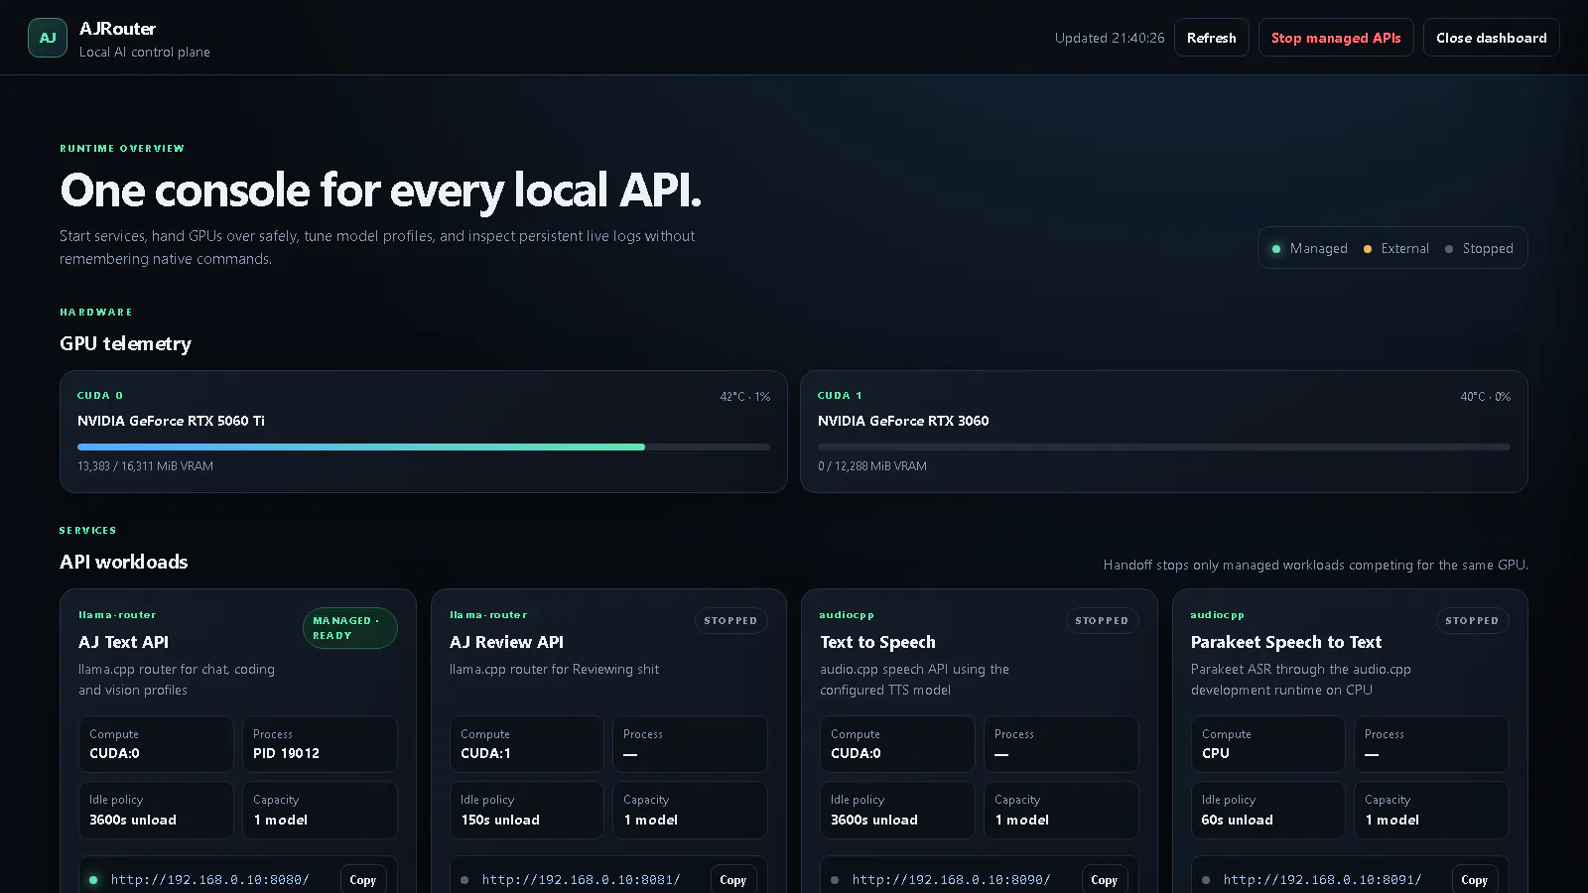Click the gray Stopped legend dot
The height and width of the screenshot is (893, 1588).
point(1449,249)
